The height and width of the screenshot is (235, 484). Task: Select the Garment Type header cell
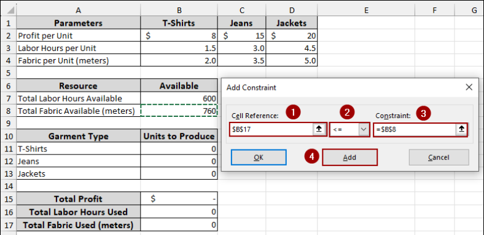[x=79, y=136]
